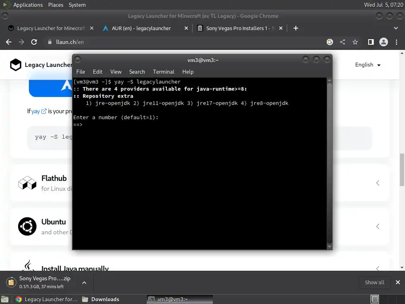The image size is (405, 304).
Task: Open Chrome three-dot menu
Action: [396, 42]
